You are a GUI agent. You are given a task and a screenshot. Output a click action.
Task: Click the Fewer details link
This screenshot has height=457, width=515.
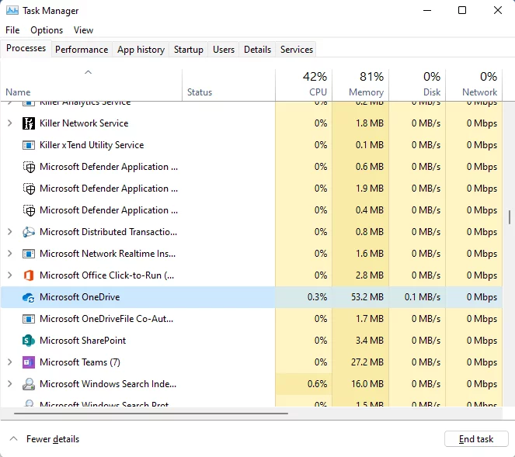[53, 439]
